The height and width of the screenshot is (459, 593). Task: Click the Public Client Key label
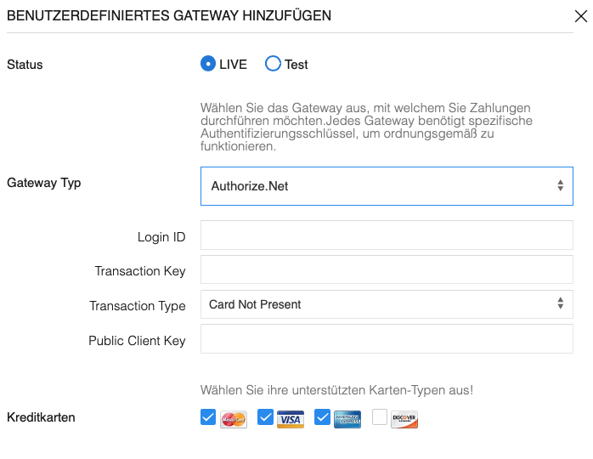click(x=137, y=341)
